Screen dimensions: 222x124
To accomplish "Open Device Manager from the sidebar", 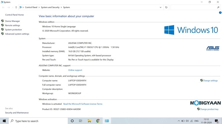I will 12,21.
